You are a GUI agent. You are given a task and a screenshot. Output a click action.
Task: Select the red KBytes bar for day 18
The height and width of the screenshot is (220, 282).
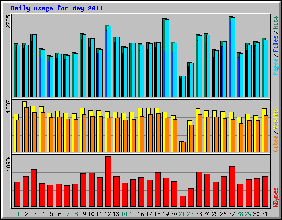click(158, 190)
